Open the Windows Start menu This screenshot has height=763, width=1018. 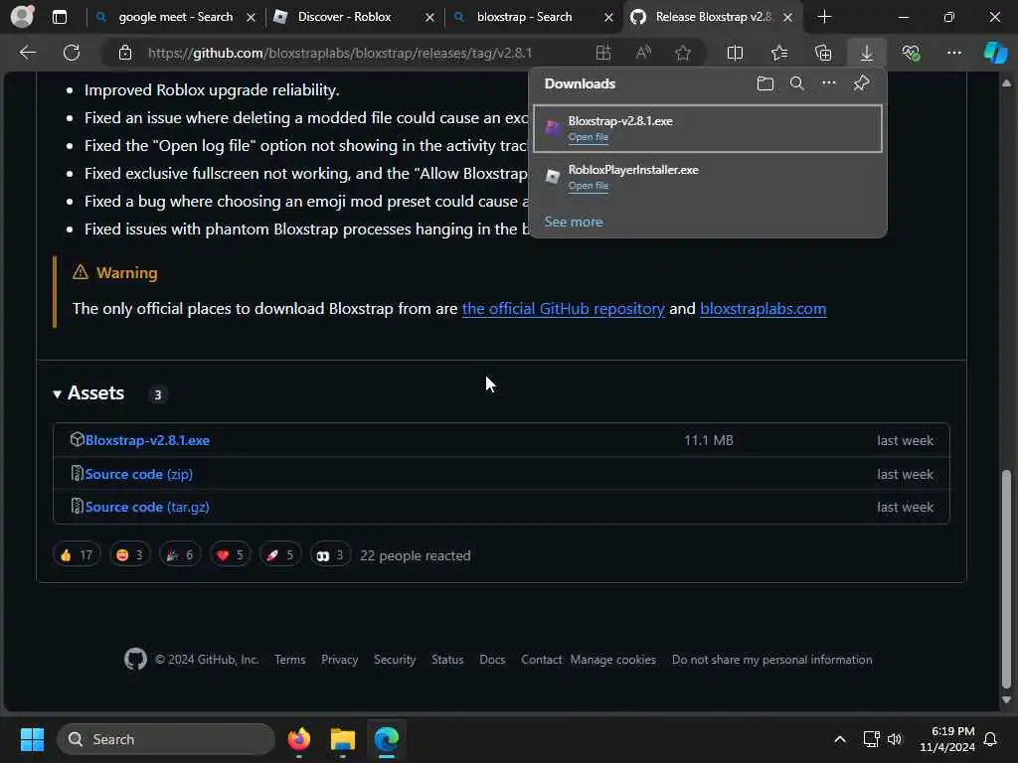point(32,739)
